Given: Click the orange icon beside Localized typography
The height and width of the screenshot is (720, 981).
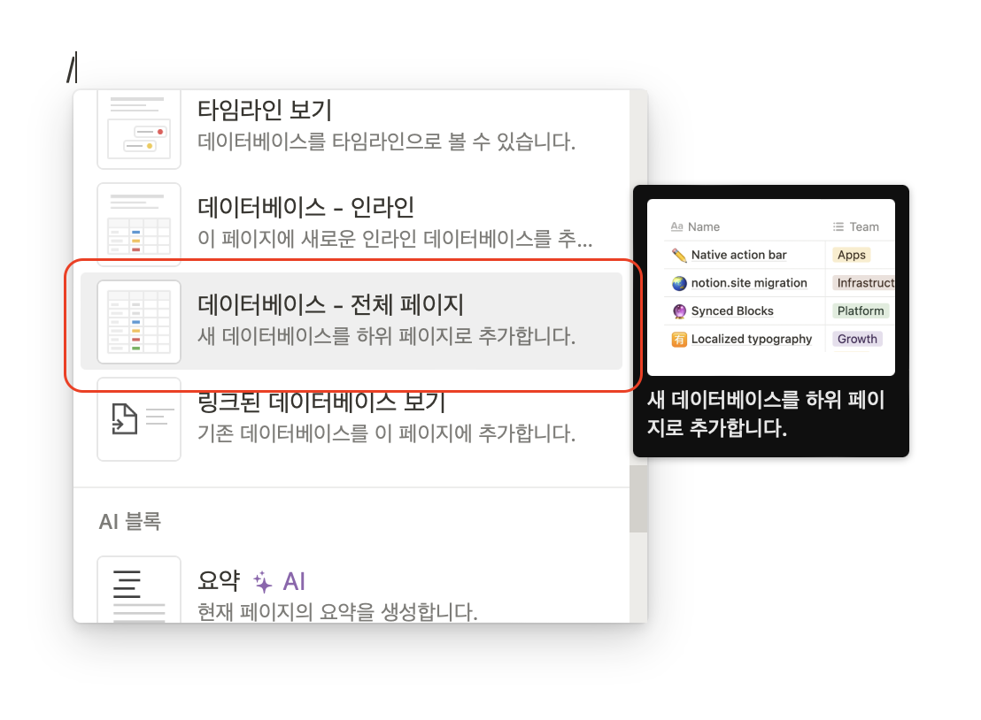Looking at the screenshot, I should click(679, 340).
